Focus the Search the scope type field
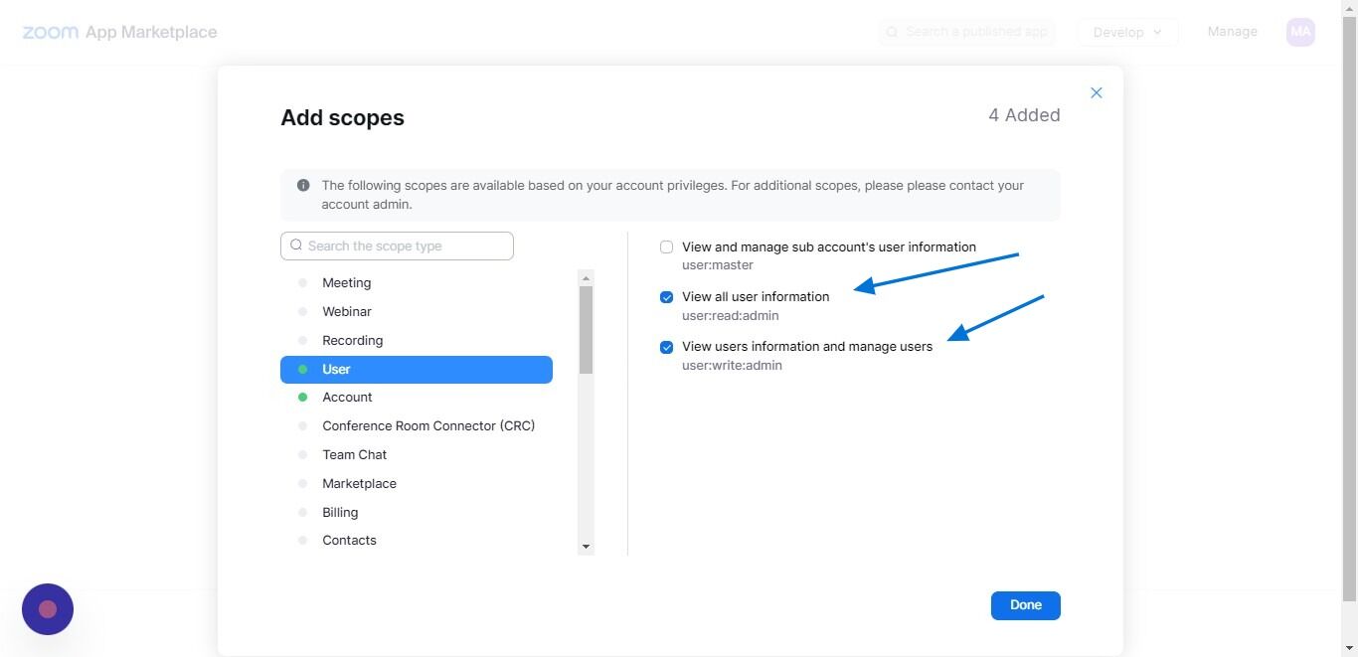The height and width of the screenshot is (657, 1358). [x=397, y=246]
